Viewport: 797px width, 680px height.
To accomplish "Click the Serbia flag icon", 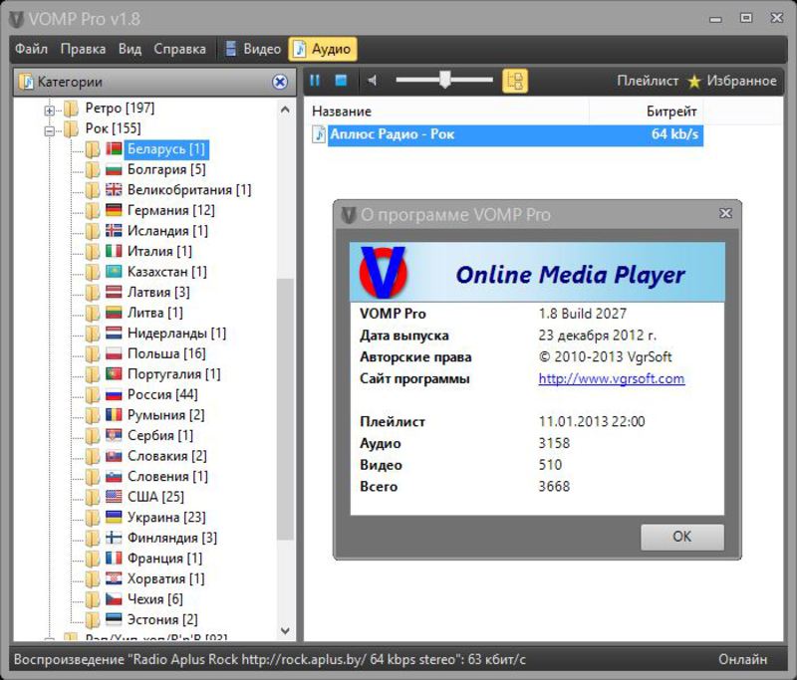I will pos(114,435).
